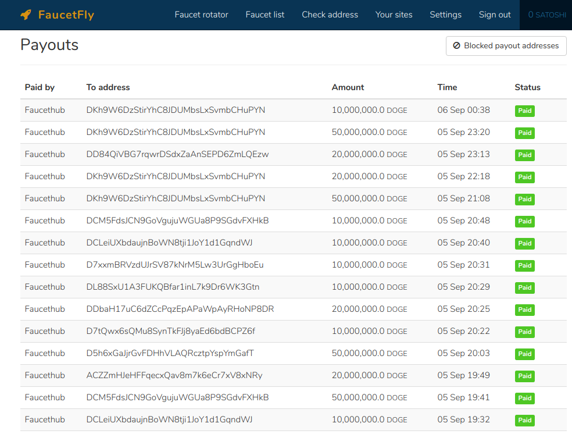
Task: Click the Paid badge for 06 Sep 00:38
Action: coord(524,111)
